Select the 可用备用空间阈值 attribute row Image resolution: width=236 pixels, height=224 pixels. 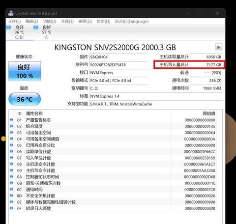[x=113, y=139]
